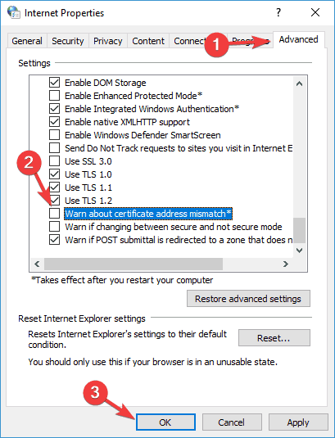Click the question mark help icon
The image size is (335, 438).
click(278, 12)
